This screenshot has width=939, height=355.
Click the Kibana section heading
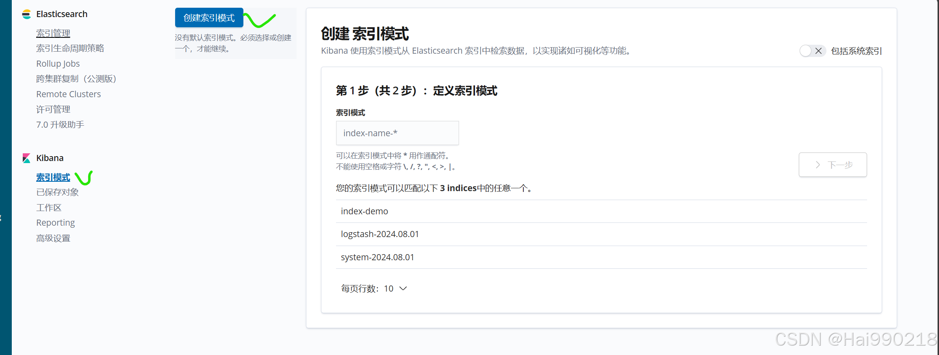click(x=50, y=158)
